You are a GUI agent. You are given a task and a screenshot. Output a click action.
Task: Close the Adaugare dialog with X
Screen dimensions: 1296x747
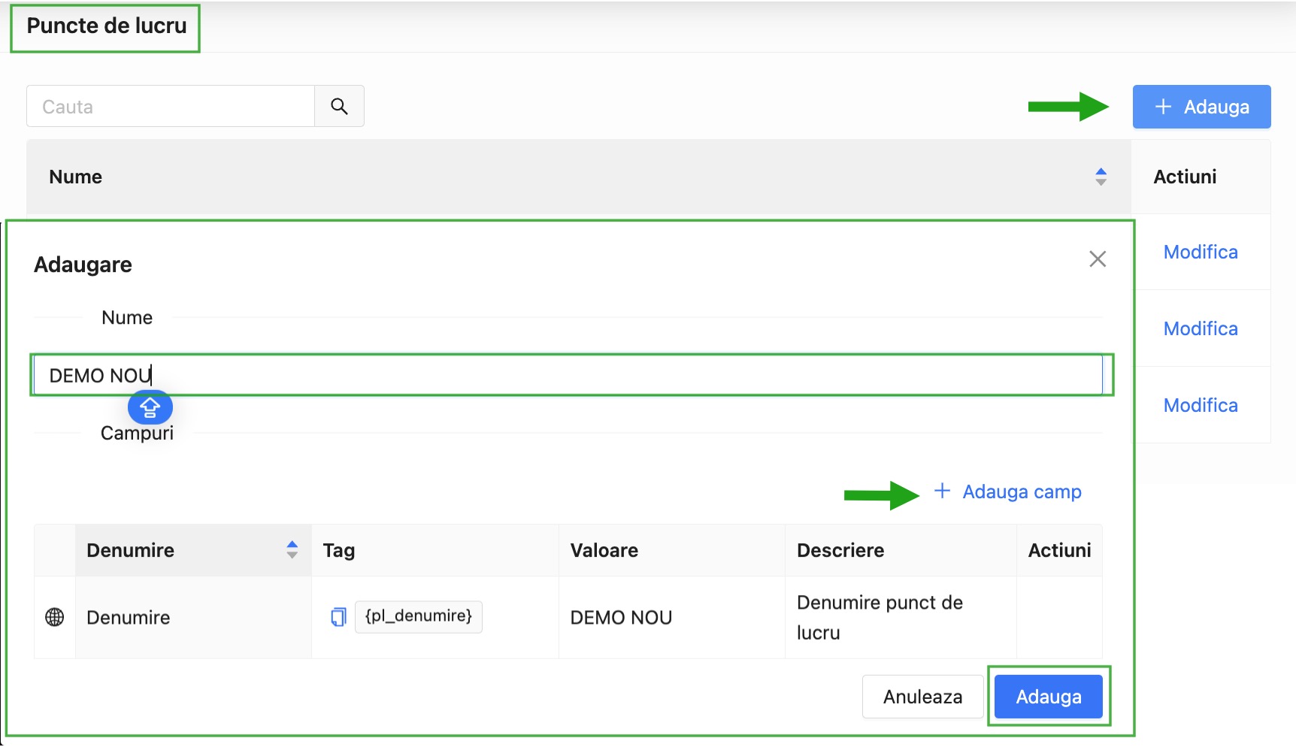point(1098,259)
